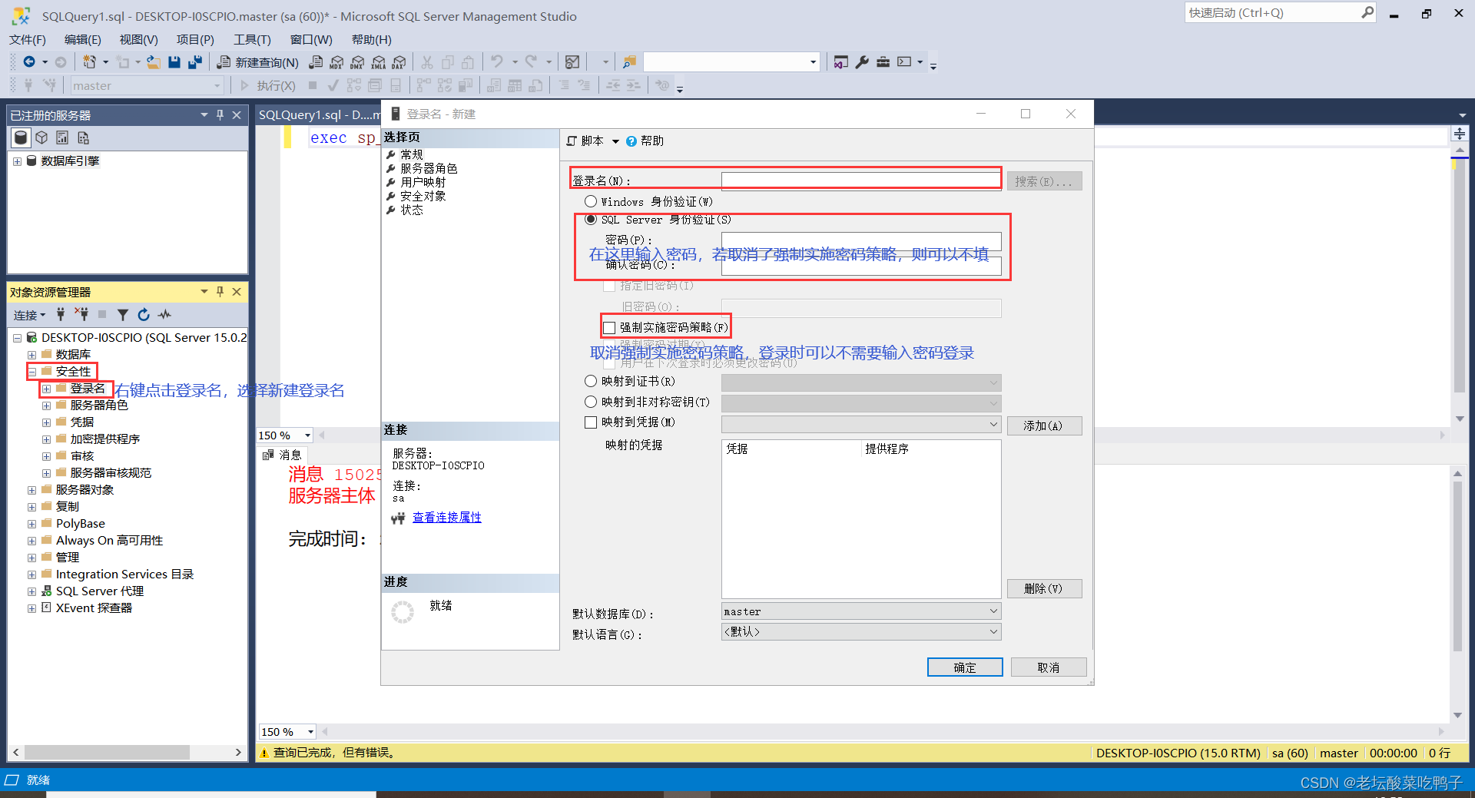Pin the 已注册的服务器 panel
This screenshot has width=1475, height=798.
220,114
